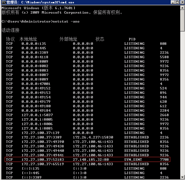Click the vertical scrollbar thumb

click(x=182, y=21)
